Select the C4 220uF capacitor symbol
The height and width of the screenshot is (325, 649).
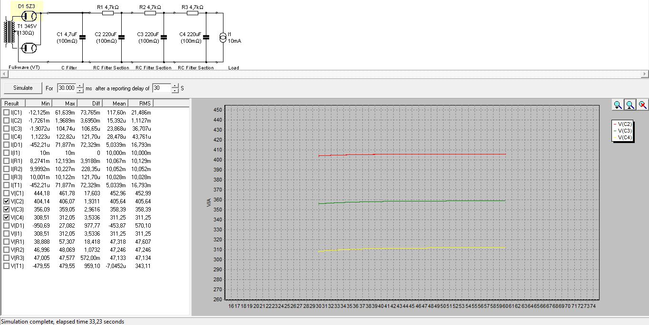point(206,38)
